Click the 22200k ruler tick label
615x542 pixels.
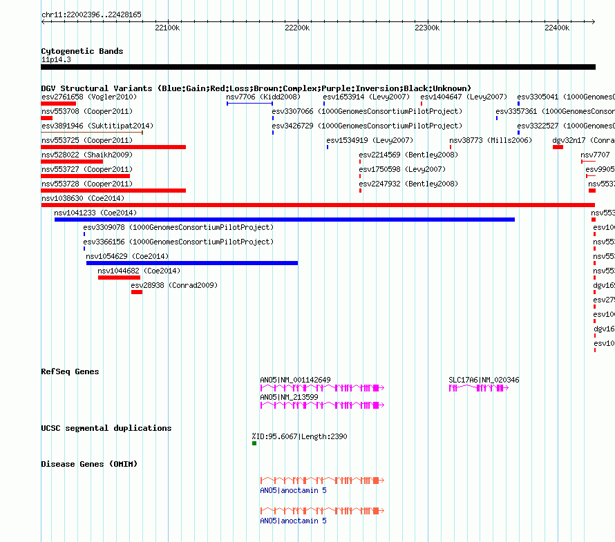click(297, 28)
